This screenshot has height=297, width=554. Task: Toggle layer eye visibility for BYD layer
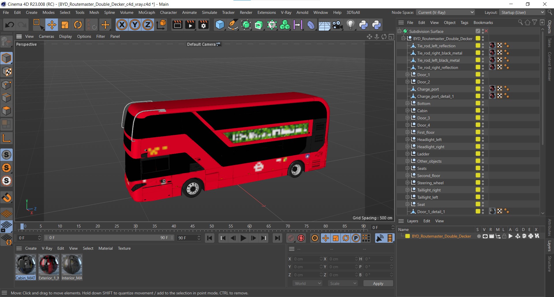click(x=485, y=236)
